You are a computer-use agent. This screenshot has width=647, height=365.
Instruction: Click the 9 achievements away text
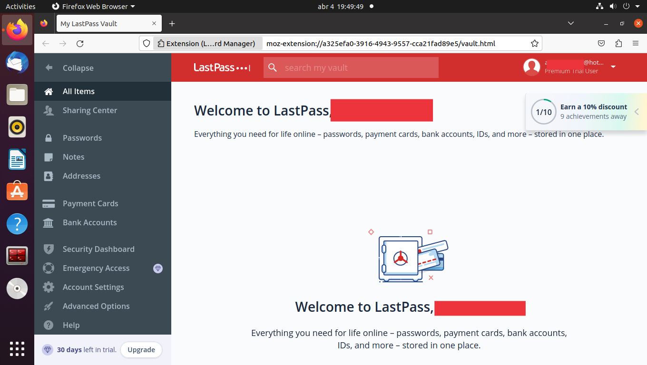pos(593,116)
